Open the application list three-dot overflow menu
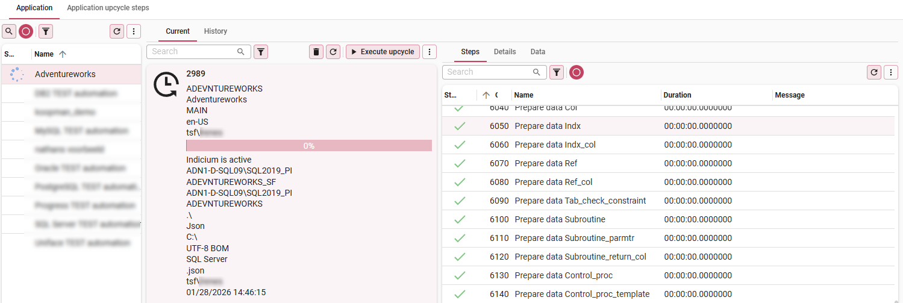 [134, 32]
